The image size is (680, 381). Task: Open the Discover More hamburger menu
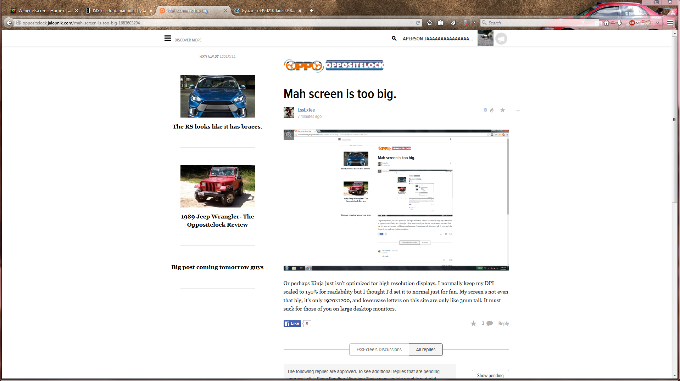[168, 38]
